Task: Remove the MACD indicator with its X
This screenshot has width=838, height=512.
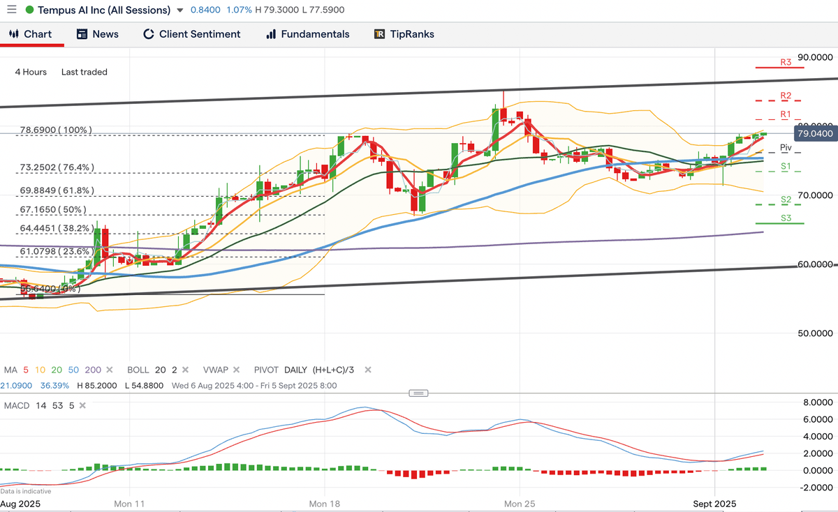Action: (x=83, y=405)
